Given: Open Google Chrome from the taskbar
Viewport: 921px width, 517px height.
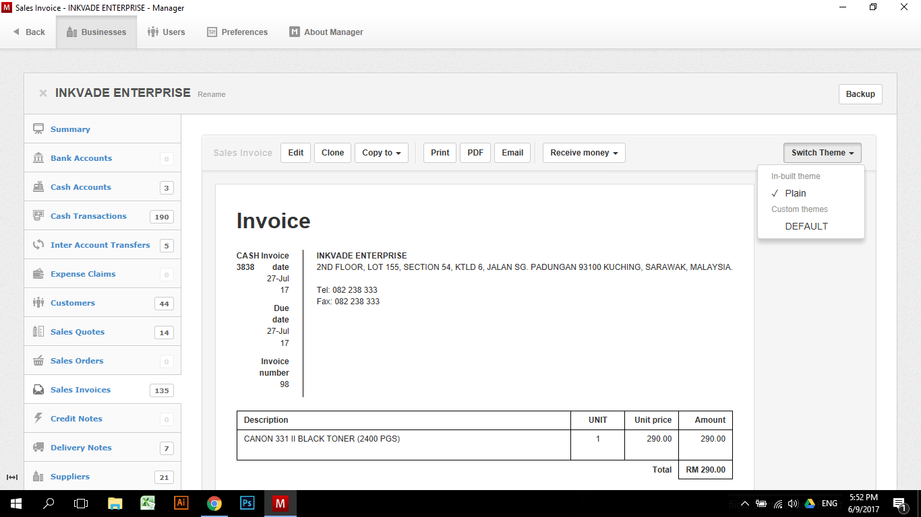Looking at the screenshot, I should (x=214, y=504).
